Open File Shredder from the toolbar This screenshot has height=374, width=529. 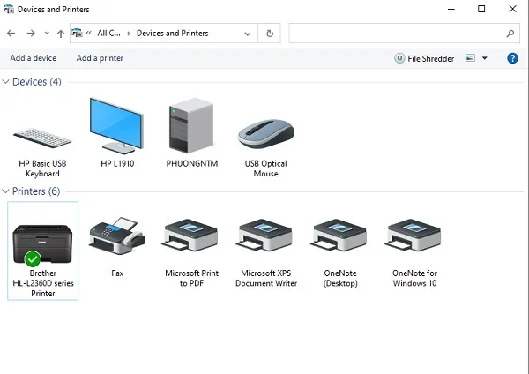coord(424,58)
